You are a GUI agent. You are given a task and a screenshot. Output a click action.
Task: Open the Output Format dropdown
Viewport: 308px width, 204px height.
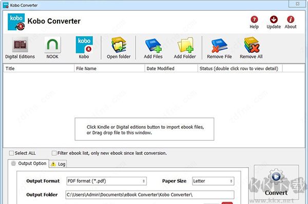point(107,181)
